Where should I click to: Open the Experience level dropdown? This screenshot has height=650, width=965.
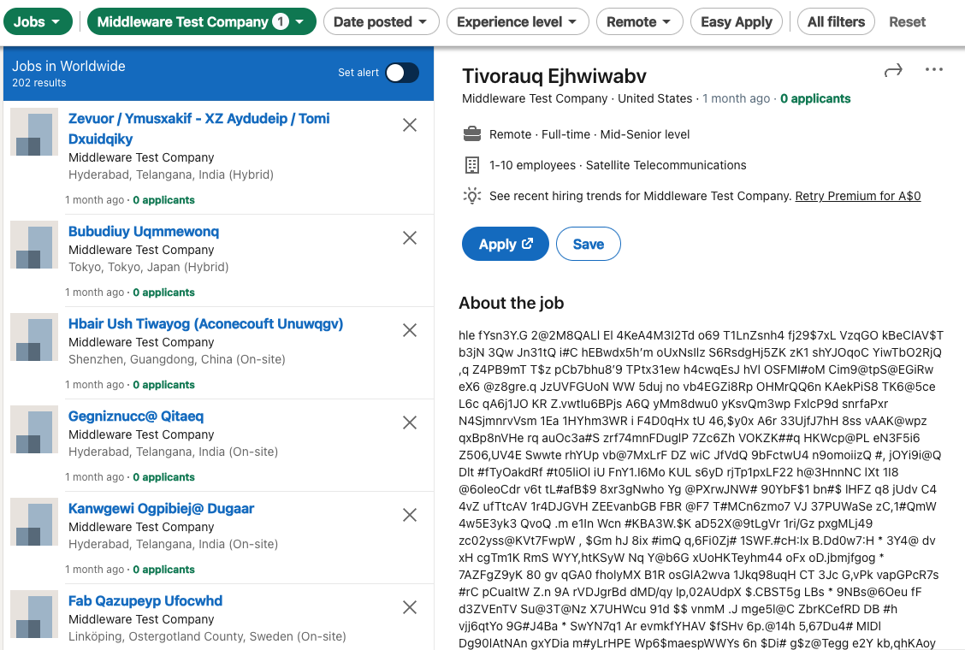pyautogui.click(x=517, y=21)
